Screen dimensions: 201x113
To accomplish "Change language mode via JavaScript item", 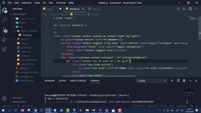I will [x=182, y=106].
